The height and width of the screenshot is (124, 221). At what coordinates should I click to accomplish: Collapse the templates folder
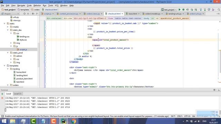point(4,66)
